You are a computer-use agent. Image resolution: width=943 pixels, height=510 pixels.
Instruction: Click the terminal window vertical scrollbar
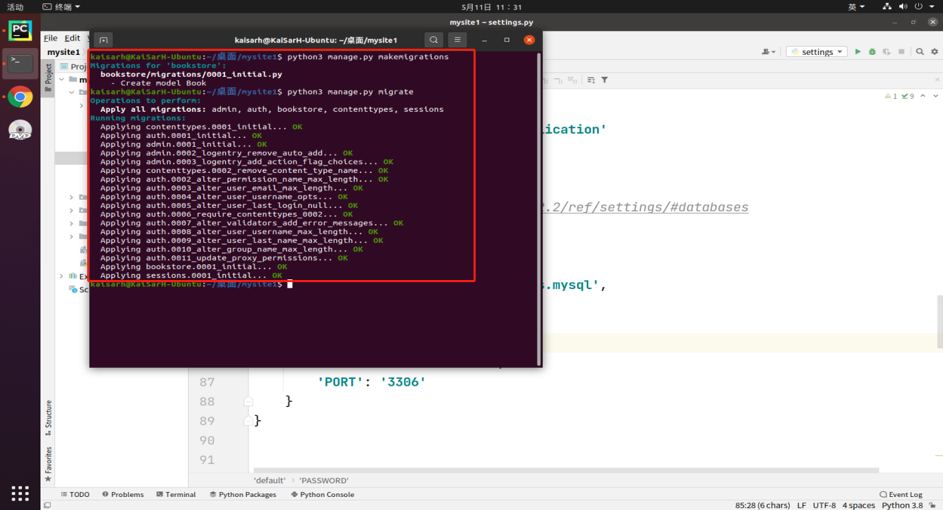pos(539,209)
